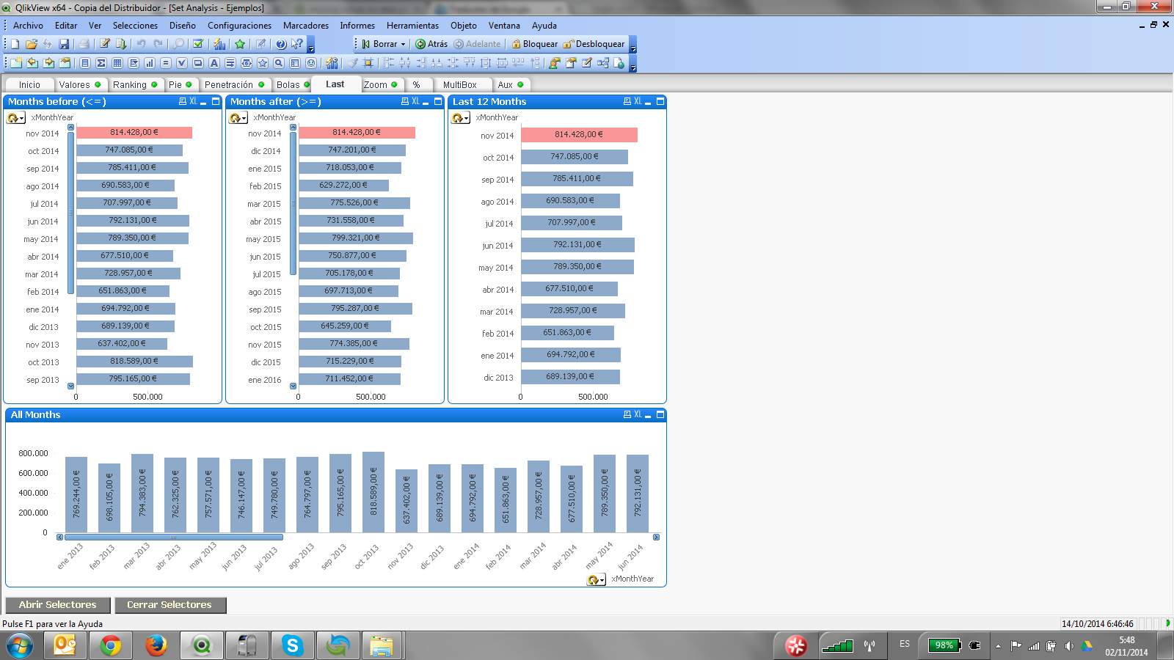Click the All Months scroll right arrow

(656, 537)
